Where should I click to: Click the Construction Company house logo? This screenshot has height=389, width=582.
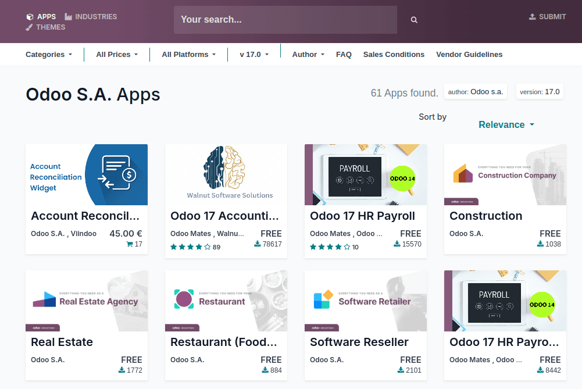(x=463, y=173)
